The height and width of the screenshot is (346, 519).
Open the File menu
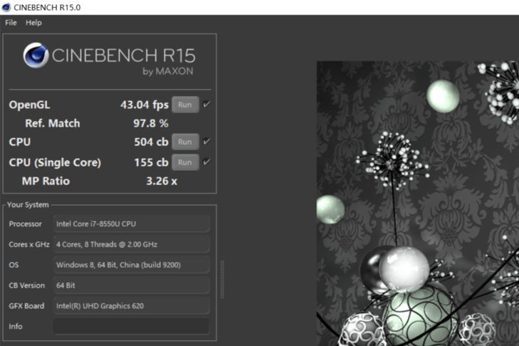pyautogui.click(x=11, y=23)
